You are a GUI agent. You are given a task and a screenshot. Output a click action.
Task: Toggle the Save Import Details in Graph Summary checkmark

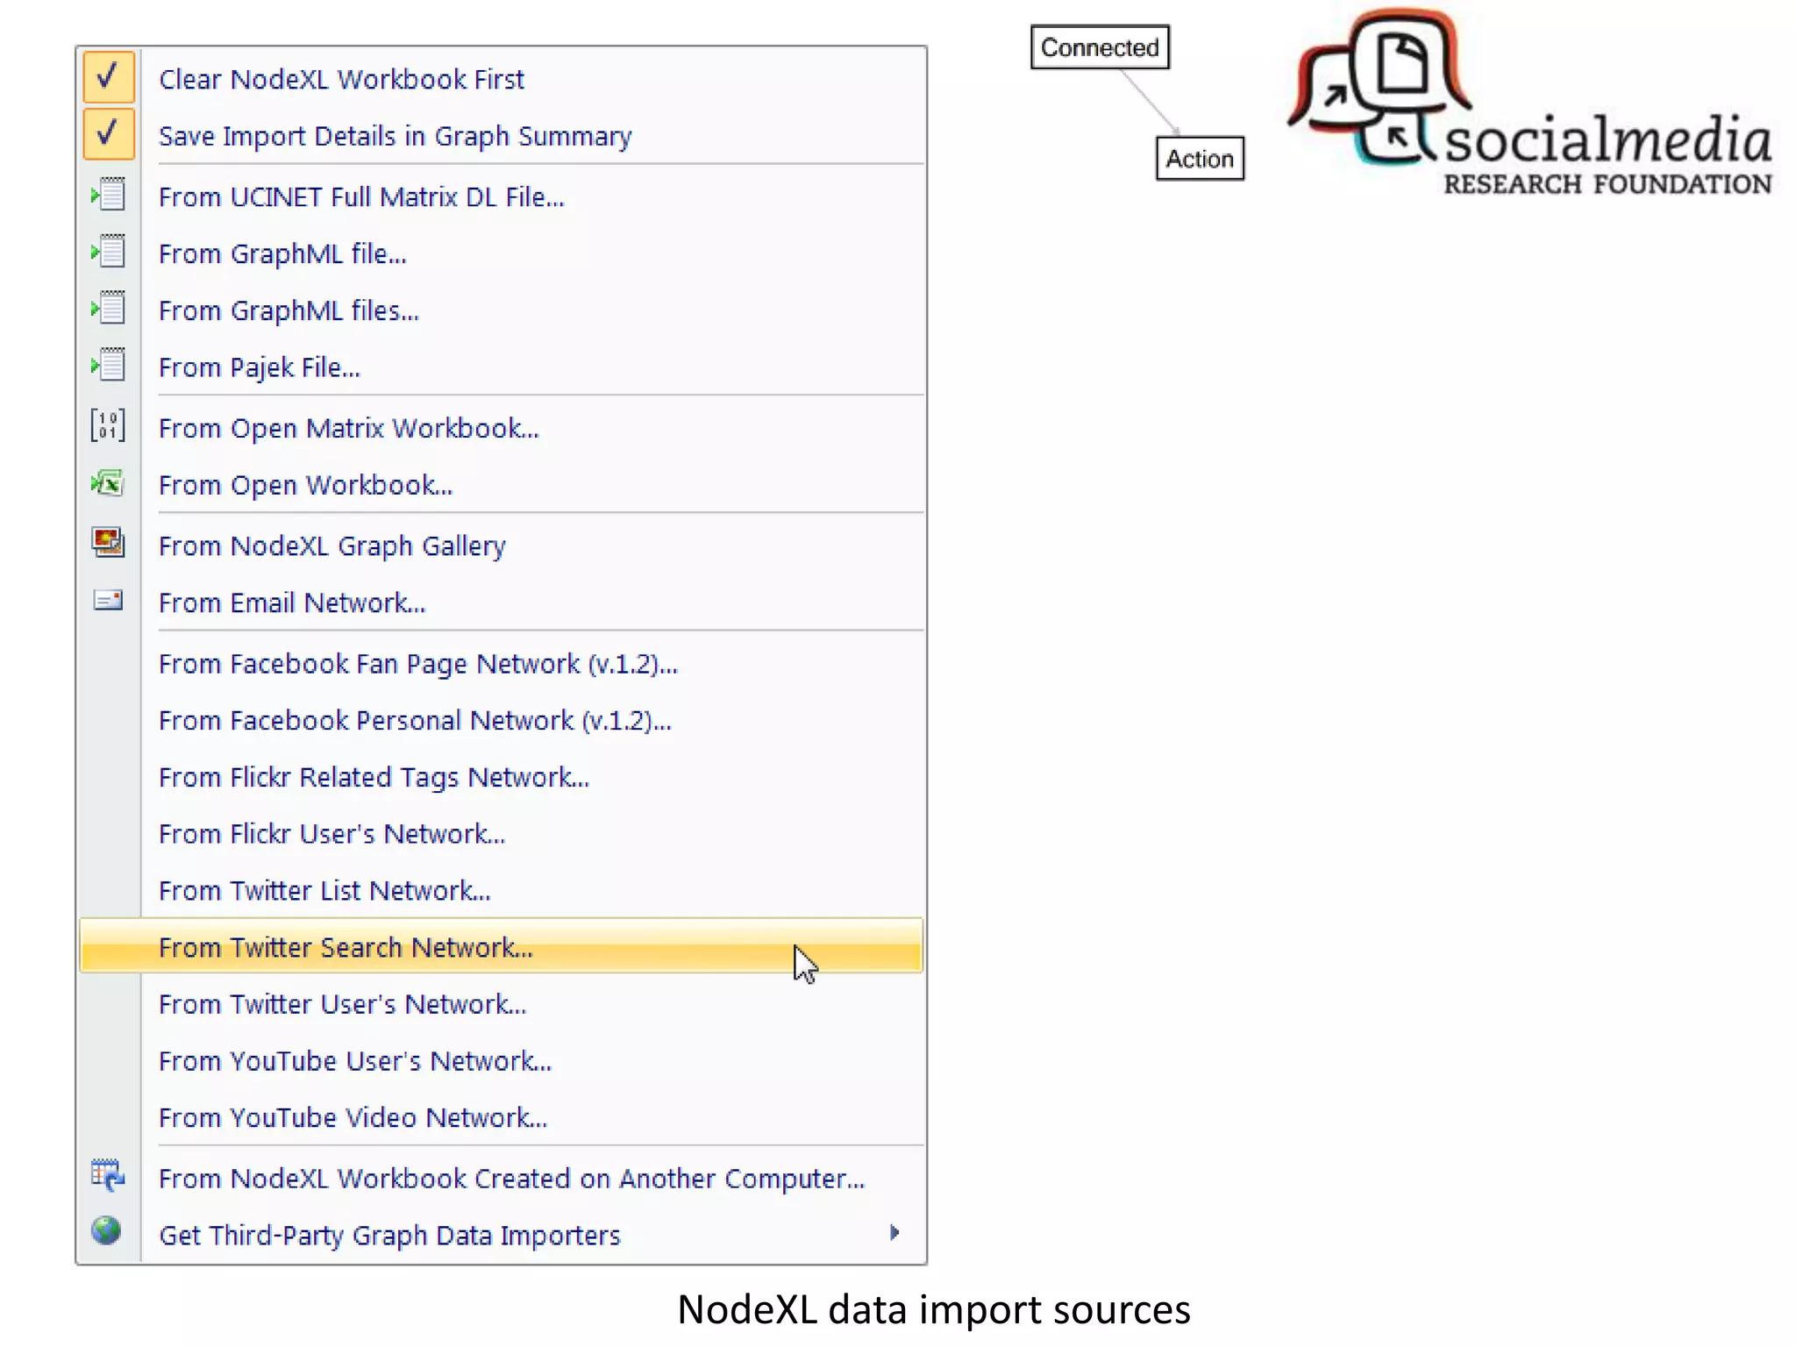click(109, 134)
